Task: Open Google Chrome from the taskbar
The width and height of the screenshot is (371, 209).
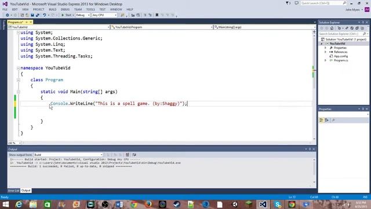Action: click(133, 204)
